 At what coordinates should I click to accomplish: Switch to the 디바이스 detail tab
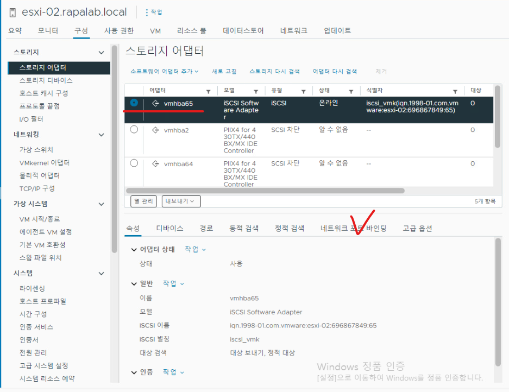169,229
